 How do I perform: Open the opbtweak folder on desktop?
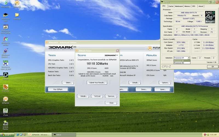(x=17, y=15)
